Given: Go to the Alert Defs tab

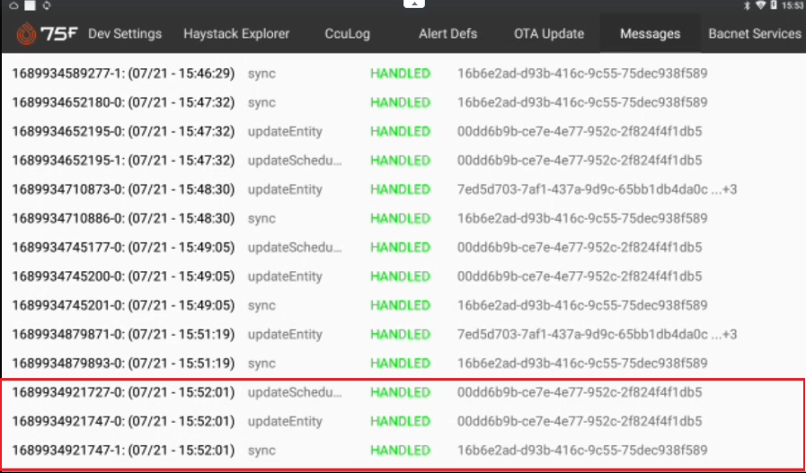Looking at the screenshot, I should coord(447,34).
